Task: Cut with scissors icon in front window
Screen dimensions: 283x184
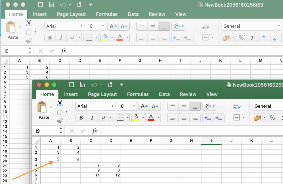Action: [x=60, y=103]
